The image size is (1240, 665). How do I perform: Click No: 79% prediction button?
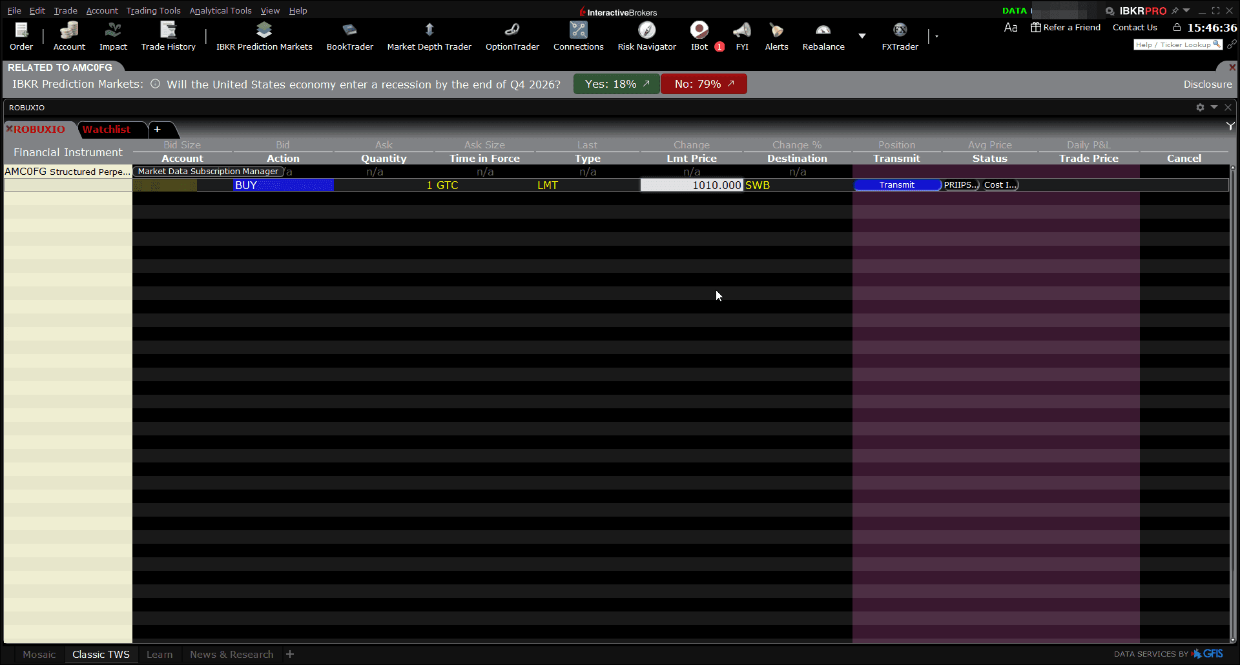[704, 84]
